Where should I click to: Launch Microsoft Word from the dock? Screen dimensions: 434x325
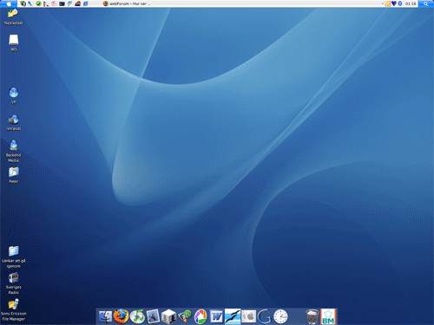pos(216,316)
